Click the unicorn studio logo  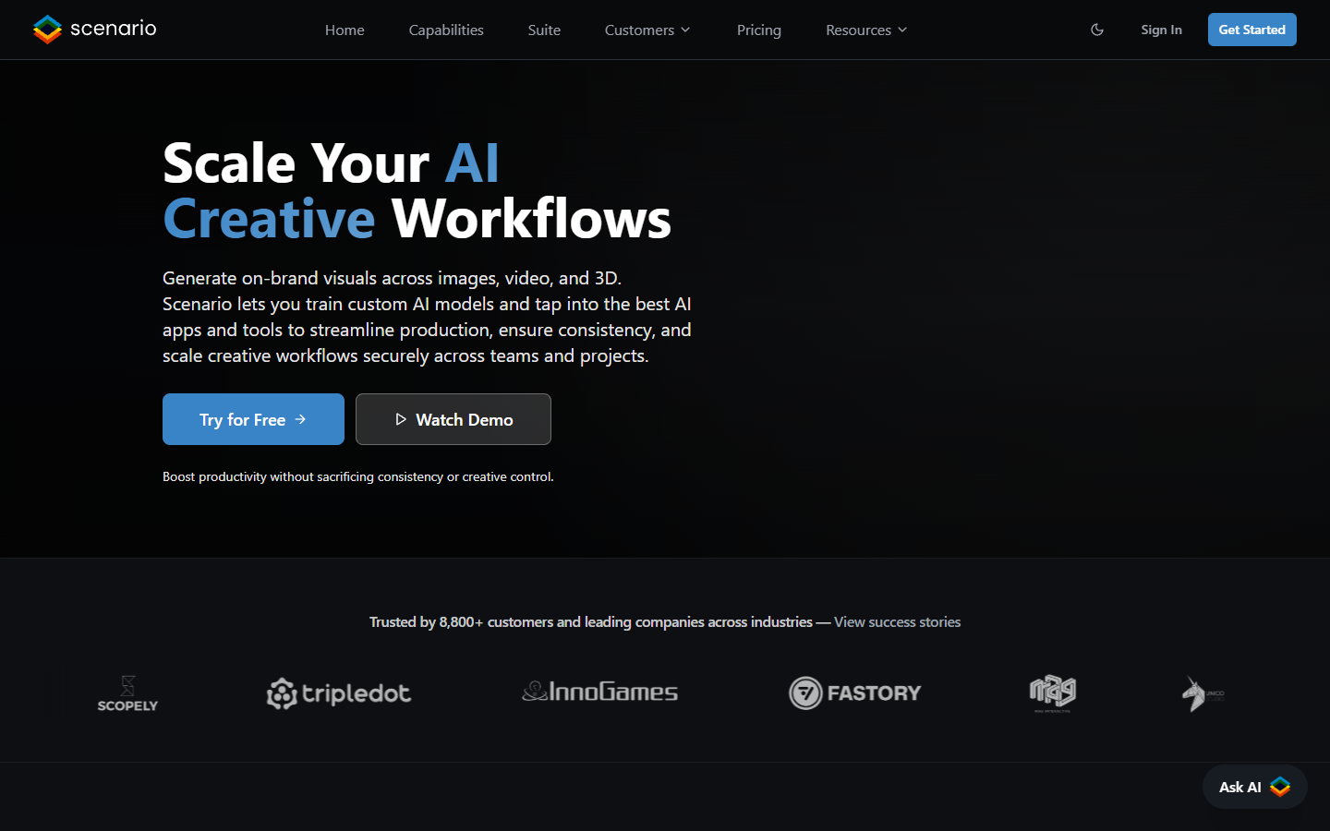(x=1203, y=693)
